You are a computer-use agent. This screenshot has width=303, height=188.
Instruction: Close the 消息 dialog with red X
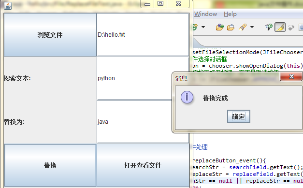tap(291, 76)
